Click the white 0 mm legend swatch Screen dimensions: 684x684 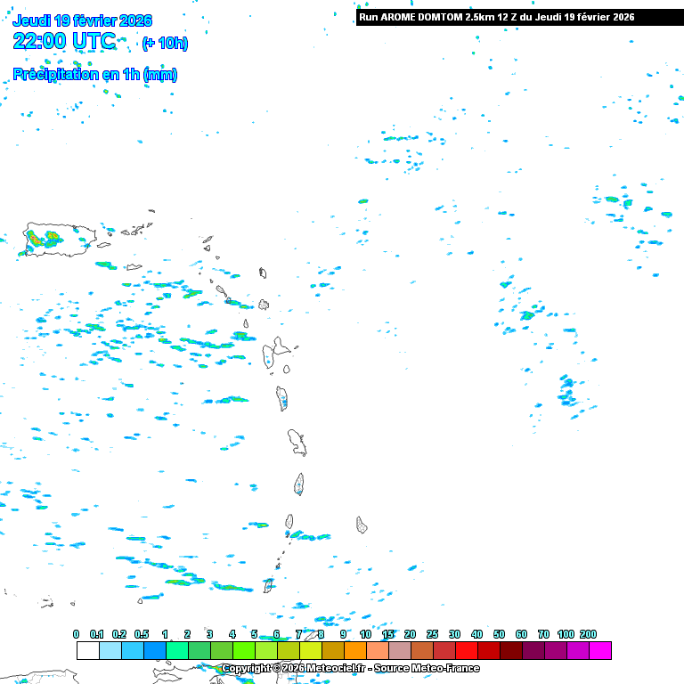click(x=87, y=650)
